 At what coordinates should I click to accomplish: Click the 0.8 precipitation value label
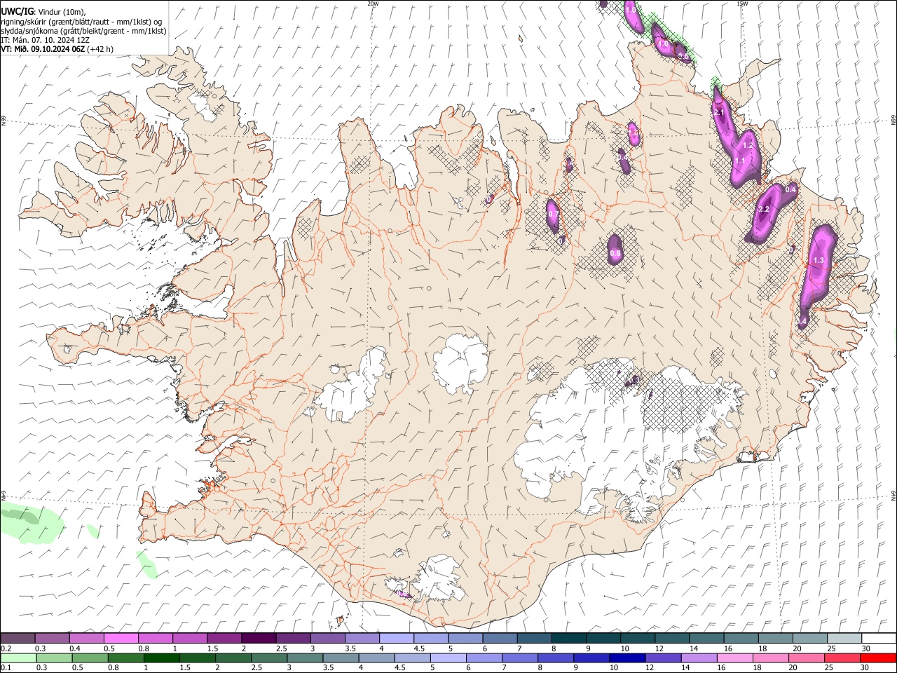pos(615,254)
